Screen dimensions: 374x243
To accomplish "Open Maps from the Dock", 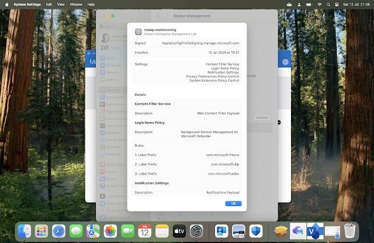I will click(x=93, y=231).
